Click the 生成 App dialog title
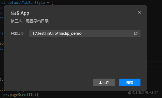Viewport: 162px width, 98px height. click(20, 13)
